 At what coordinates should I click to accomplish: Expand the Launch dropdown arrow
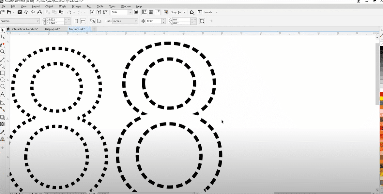coord(217,12)
